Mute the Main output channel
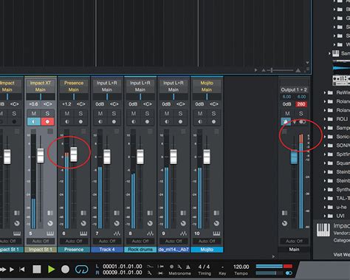The image size is (350, 280). click(x=287, y=114)
